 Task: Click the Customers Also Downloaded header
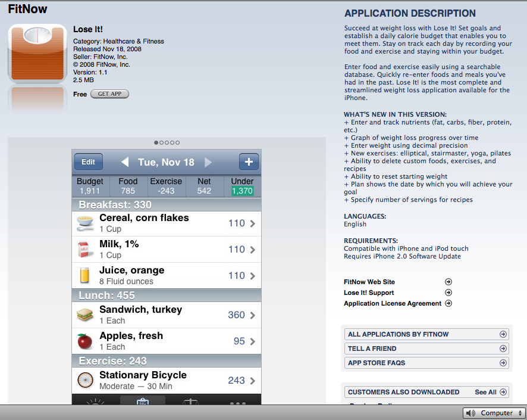click(403, 392)
